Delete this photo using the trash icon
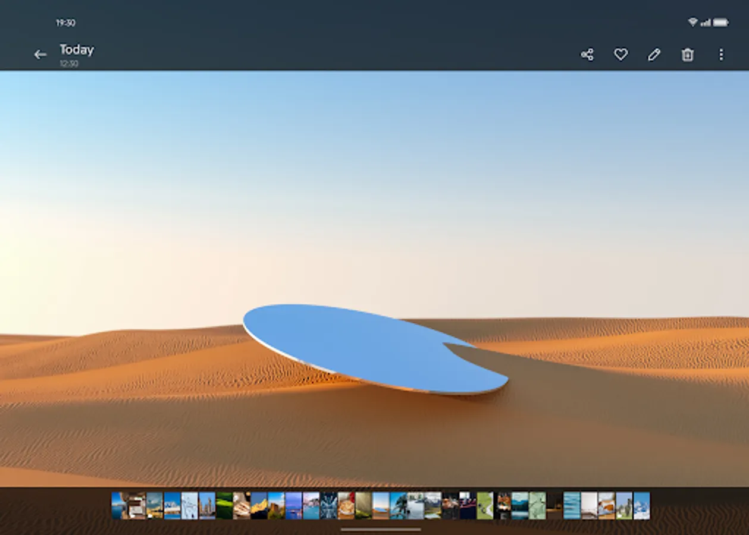 [687, 55]
